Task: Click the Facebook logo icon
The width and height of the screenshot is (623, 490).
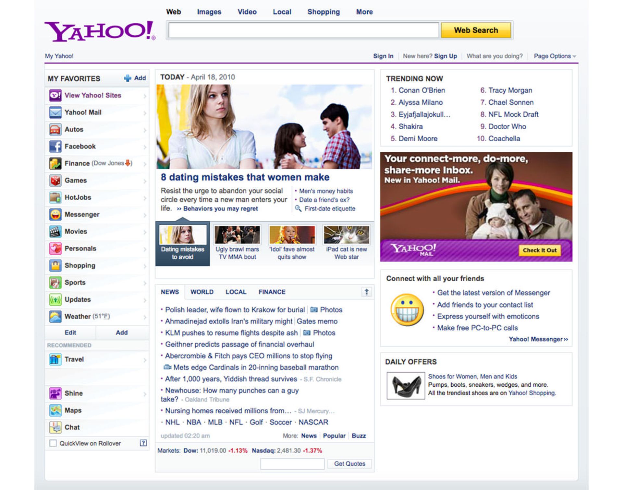Action: (x=55, y=146)
